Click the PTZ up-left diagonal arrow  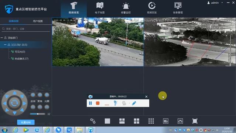pyautogui.click(x=7, y=96)
